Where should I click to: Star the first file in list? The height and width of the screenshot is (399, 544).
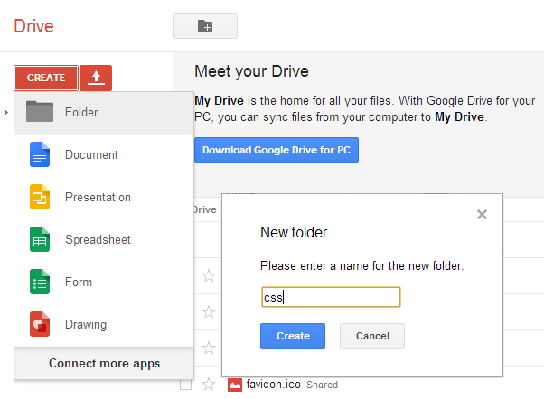coord(209,276)
